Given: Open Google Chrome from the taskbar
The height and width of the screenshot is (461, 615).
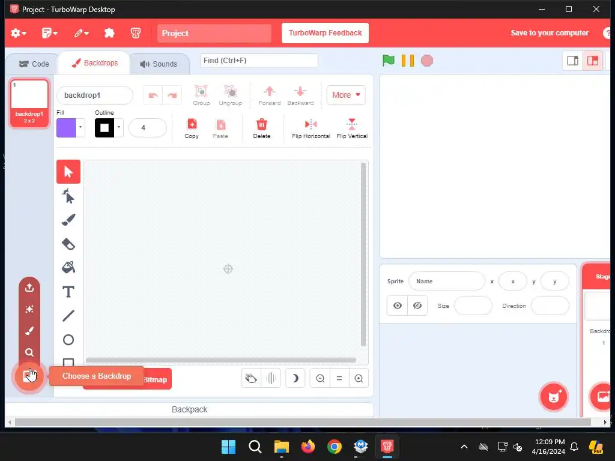Looking at the screenshot, I should [334, 447].
